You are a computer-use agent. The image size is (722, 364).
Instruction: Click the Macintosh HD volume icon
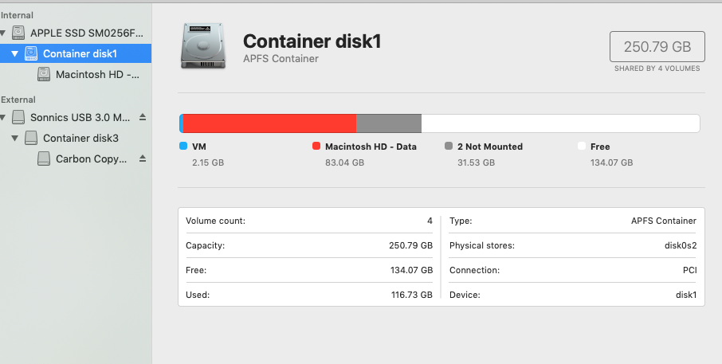point(44,74)
